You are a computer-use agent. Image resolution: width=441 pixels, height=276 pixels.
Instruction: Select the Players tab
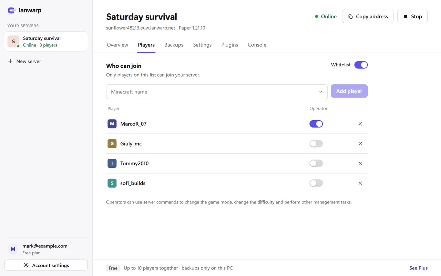[x=146, y=45]
